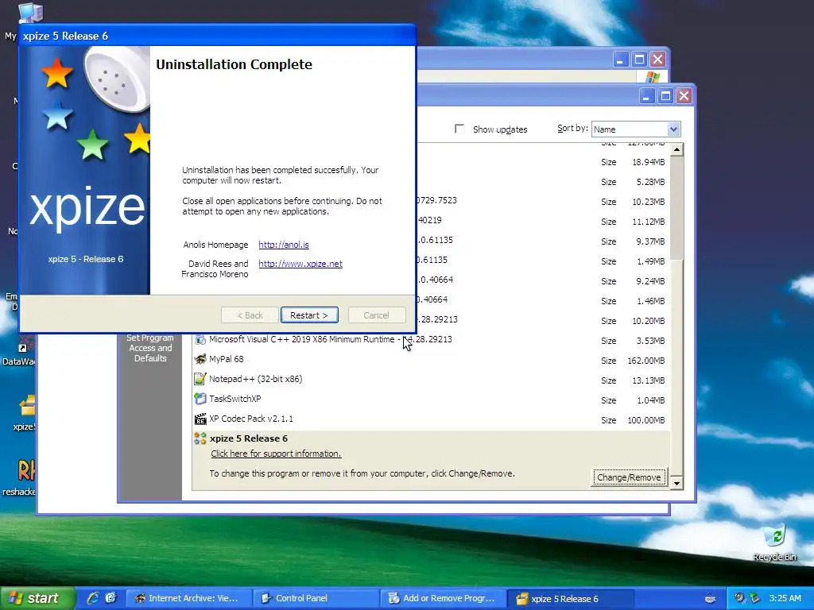
Task: Select 'MyPal 68' program row text
Action: tap(227, 359)
